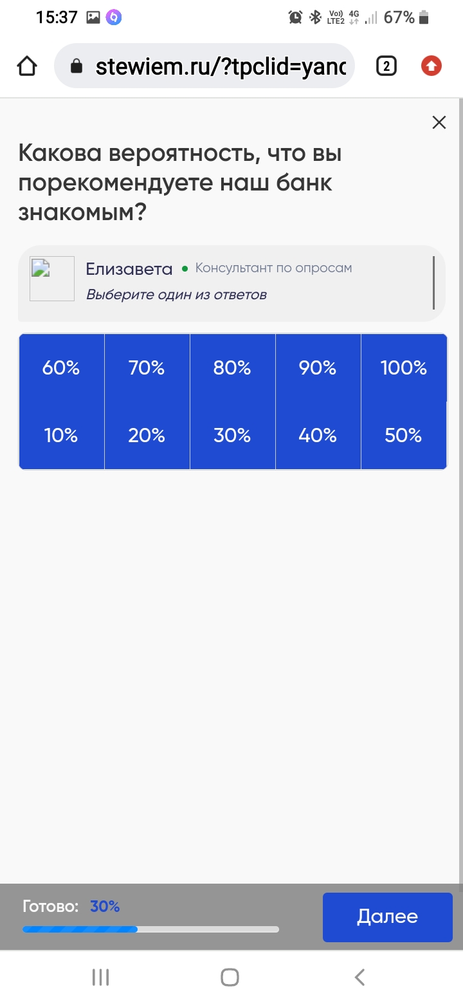This screenshot has width=463, height=1004.
Task: Tap the red update arrow icon
Action: click(x=431, y=66)
